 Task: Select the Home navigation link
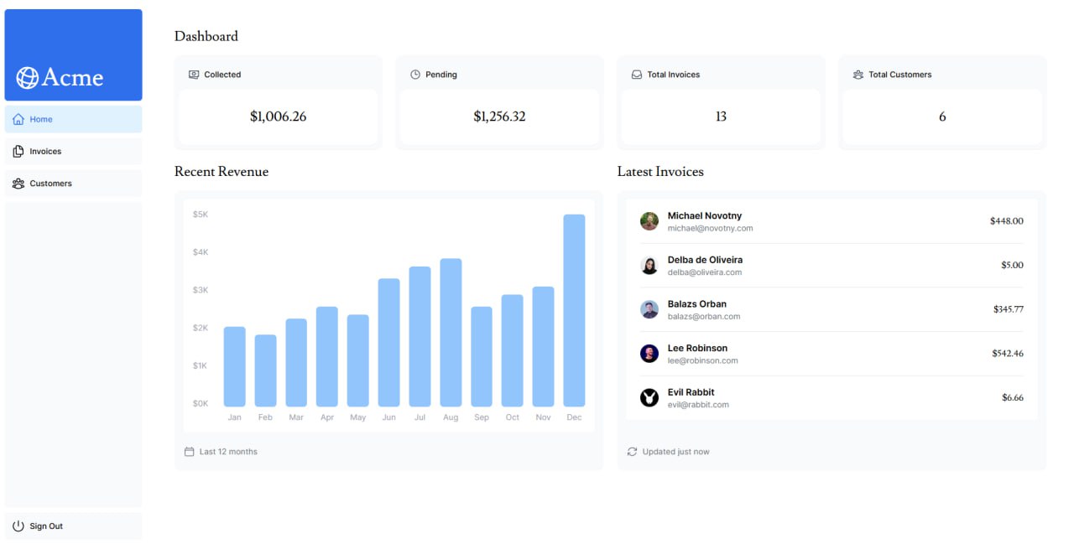pos(74,119)
